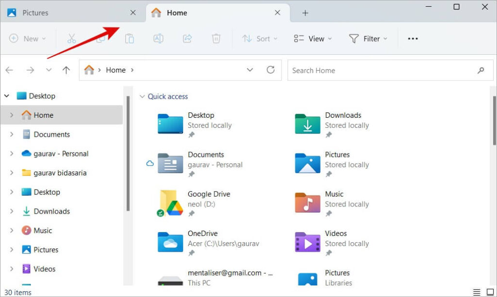Viewport: 497px width, 297px height.
Task: Click the Rename icon in toolbar
Action: tap(158, 39)
